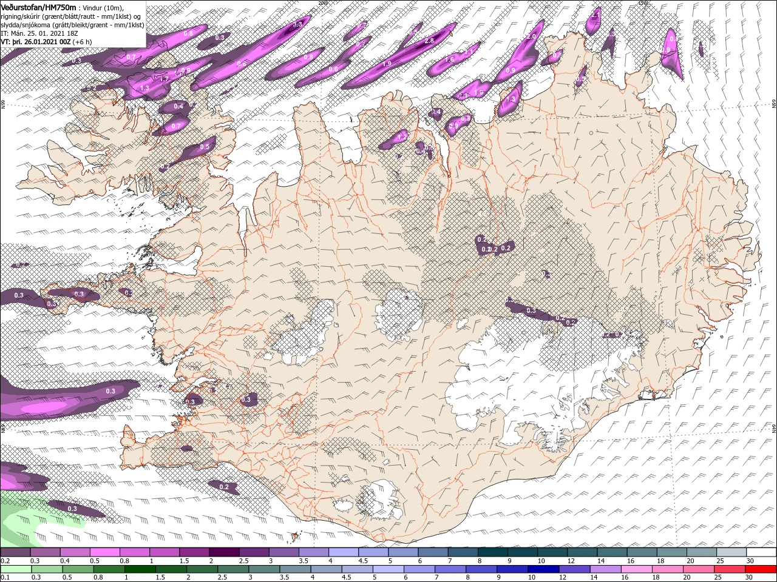
Task: Pick the lower legend swatch labeled 0.5
Action: [78, 569]
